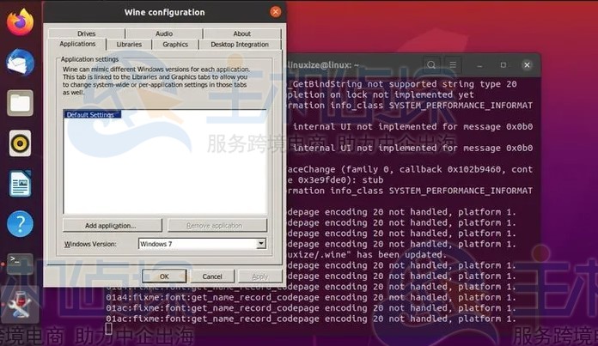Select the Applications tab
Viewport: 598px width, 346px height.
[77, 44]
